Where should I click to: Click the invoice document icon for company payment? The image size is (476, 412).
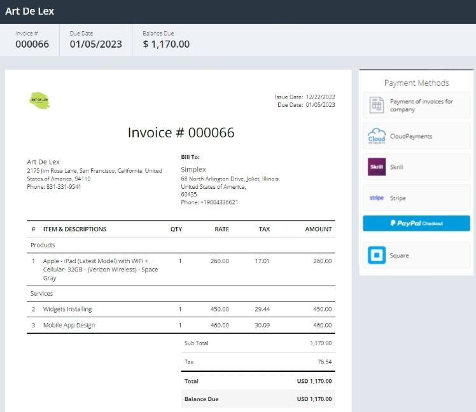(x=377, y=106)
